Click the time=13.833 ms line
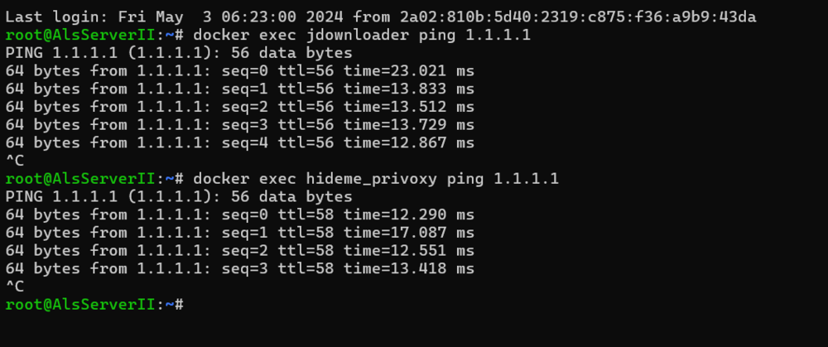 tap(240, 89)
